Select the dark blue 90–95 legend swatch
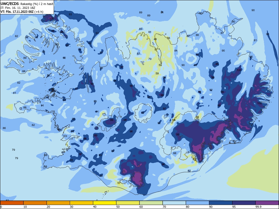This screenshot has height=209, width=279. (221, 203)
